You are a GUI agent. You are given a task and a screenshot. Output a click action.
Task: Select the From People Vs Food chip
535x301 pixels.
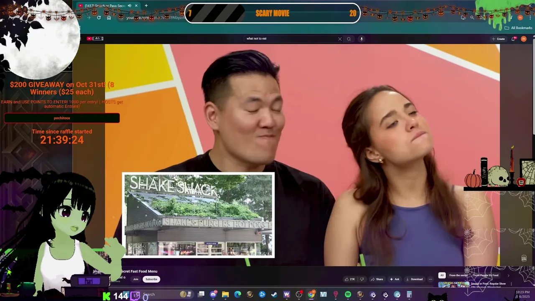(486, 275)
